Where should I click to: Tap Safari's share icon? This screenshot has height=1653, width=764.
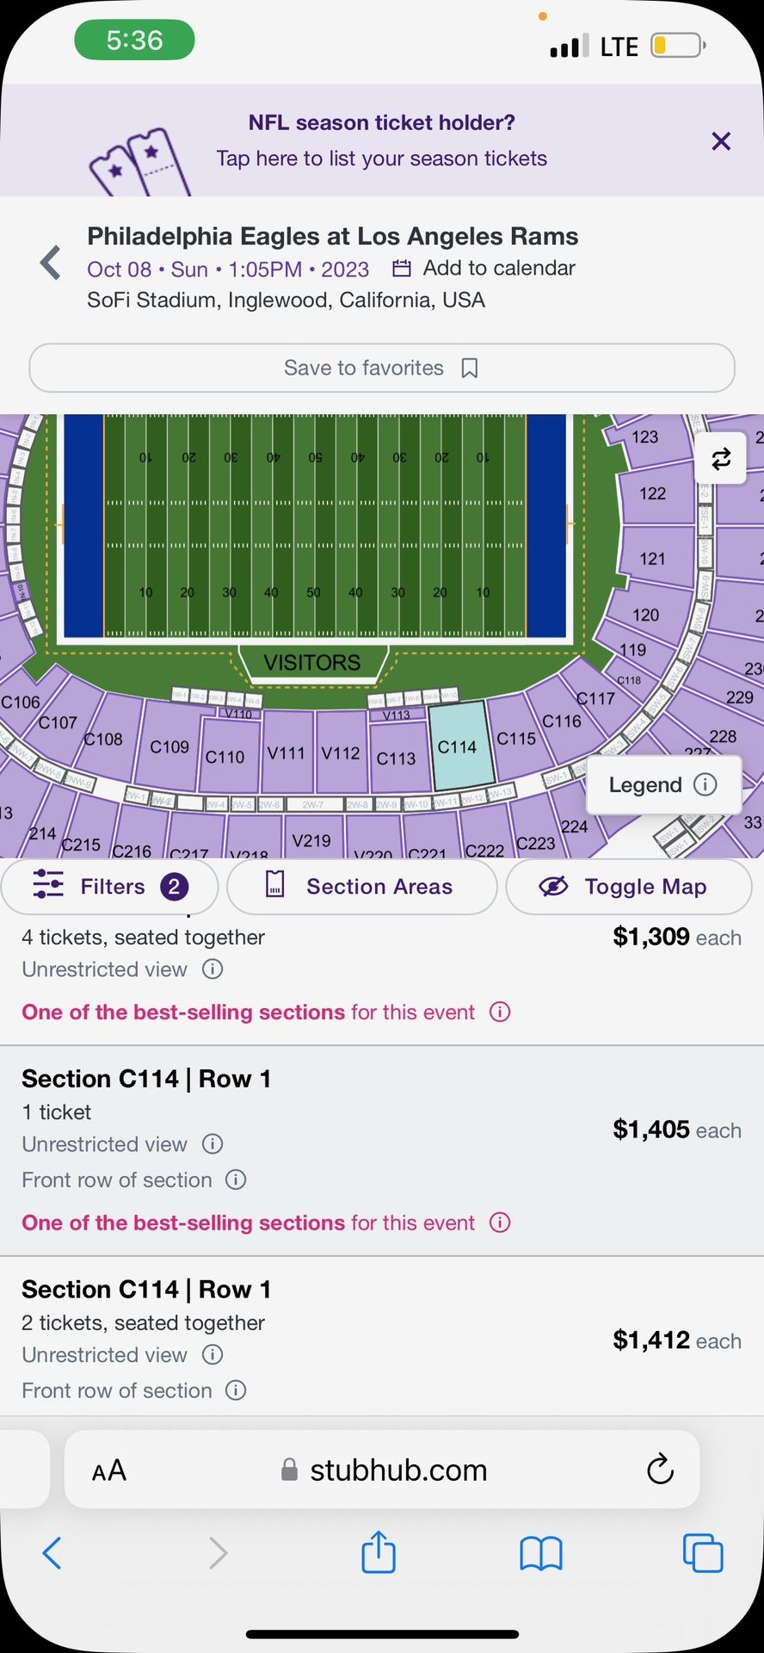[x=379, y=1551]
